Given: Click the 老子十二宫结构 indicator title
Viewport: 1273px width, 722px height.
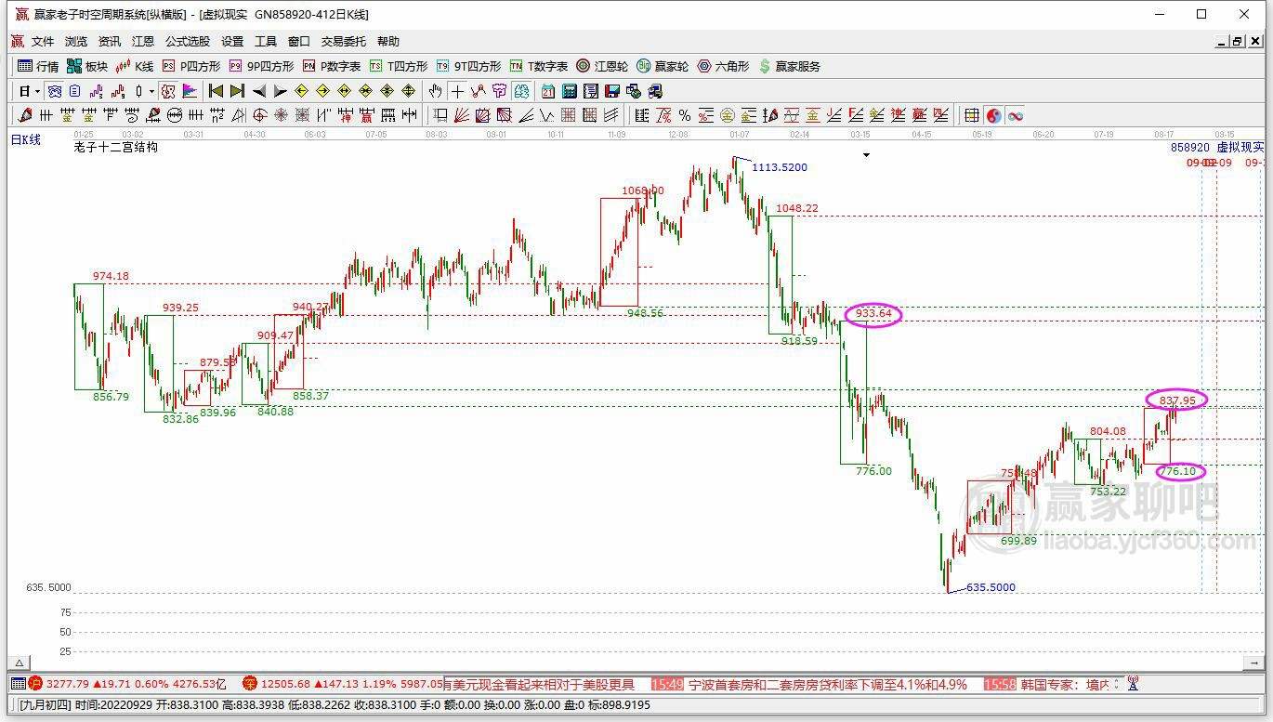Looking at the screenshot, I should [116, 147].
